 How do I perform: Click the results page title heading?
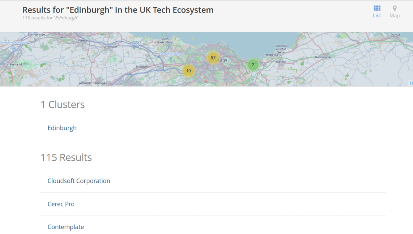pyautogui.click(x=118, y=10)
